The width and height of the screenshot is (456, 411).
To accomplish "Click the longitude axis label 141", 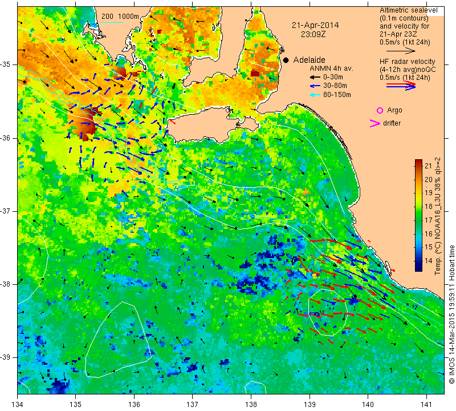I will 426,404.
